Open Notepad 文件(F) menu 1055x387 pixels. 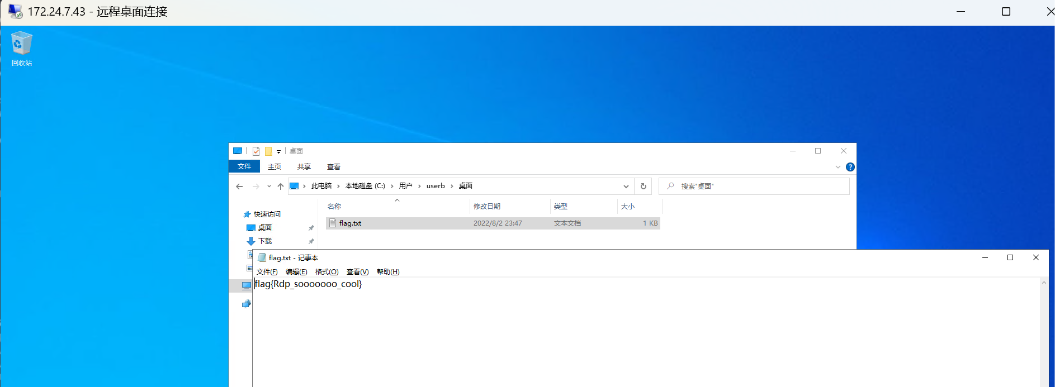(x=267, y=272)
